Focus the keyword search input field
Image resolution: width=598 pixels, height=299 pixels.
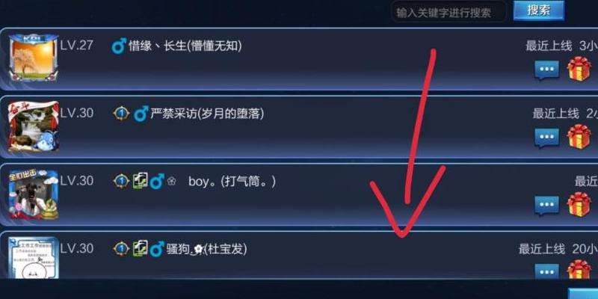449,13
